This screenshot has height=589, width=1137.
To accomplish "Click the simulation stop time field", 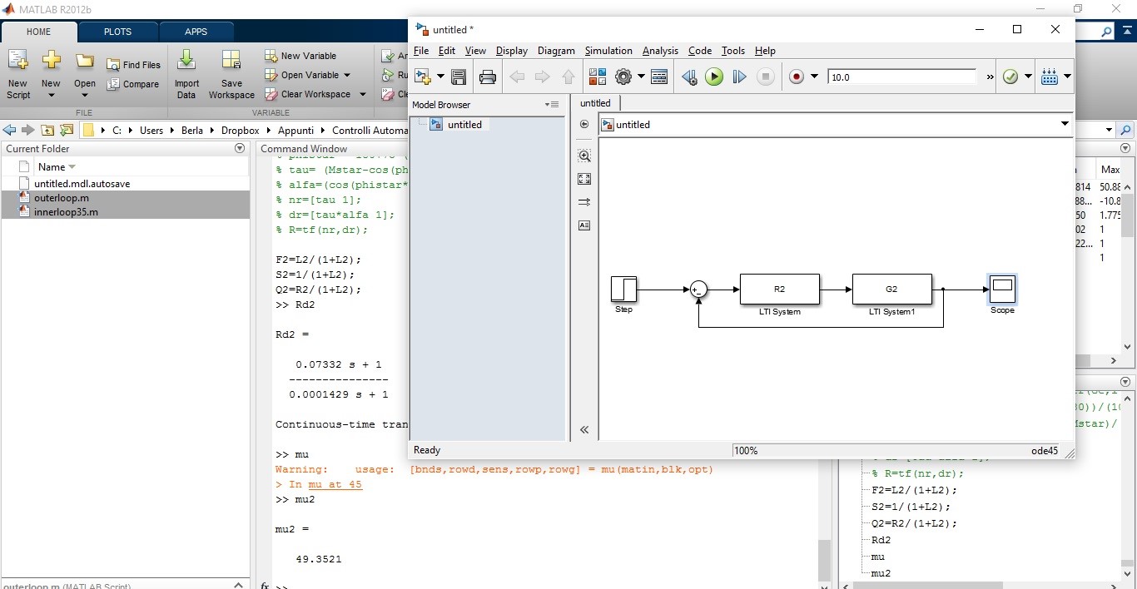I will pos(901,77).
